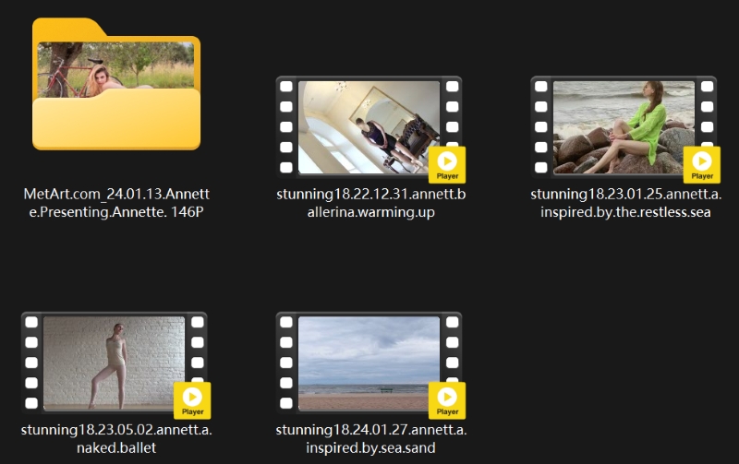The image size is (739, 464).
Task: Click the stunning18.23.01.25 file name label
Action: point(625,203)
